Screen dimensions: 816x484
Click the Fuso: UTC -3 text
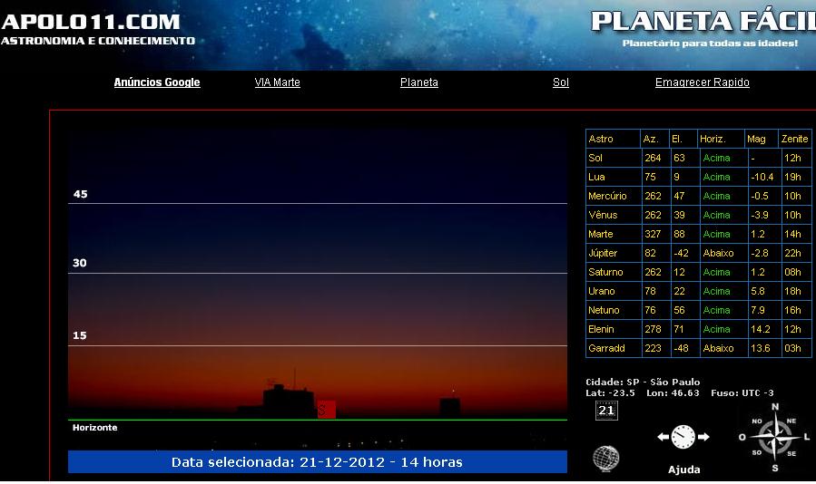point(742,393)
